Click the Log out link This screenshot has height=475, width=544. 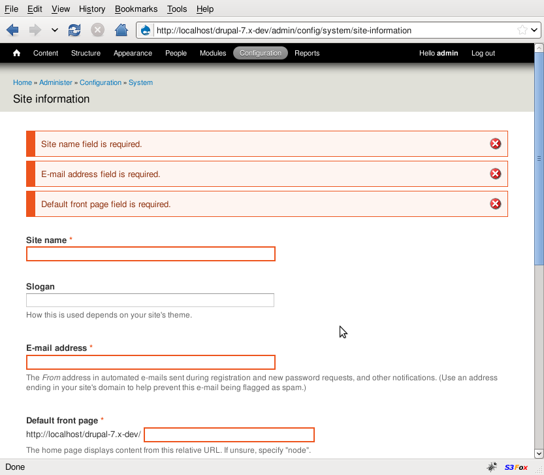(483, 54)
